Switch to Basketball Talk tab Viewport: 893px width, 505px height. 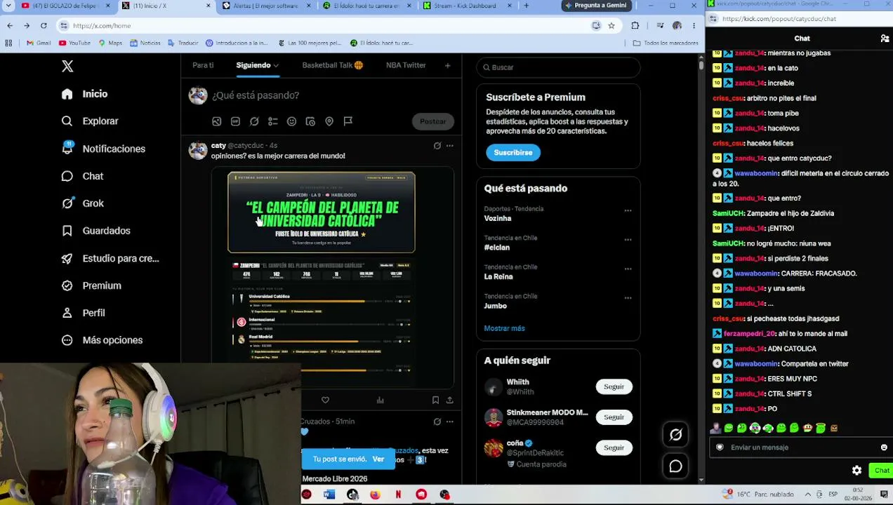(332, 65)
